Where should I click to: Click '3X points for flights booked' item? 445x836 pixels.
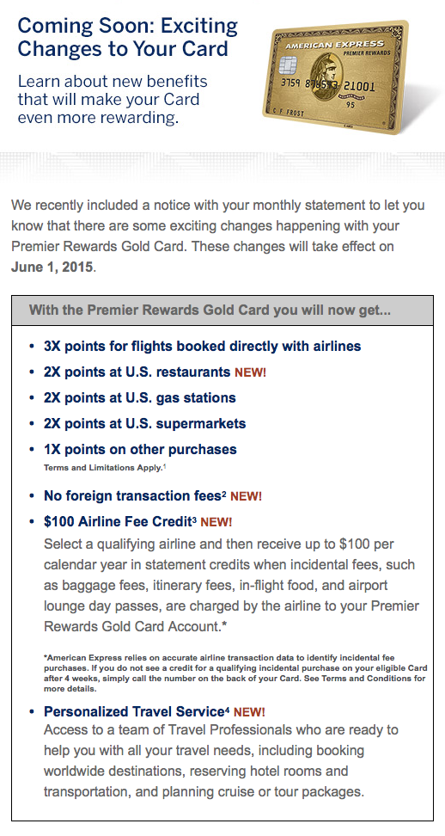(x=202, y=346)
